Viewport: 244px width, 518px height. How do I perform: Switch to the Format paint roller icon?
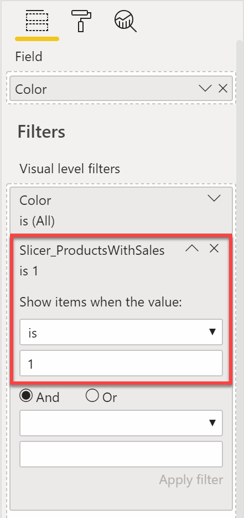click(81, 21)
